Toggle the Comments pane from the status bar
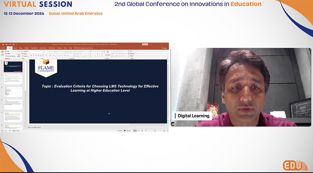Image resolution: width=313 pixels, height=173 pixels. point(128,131)
